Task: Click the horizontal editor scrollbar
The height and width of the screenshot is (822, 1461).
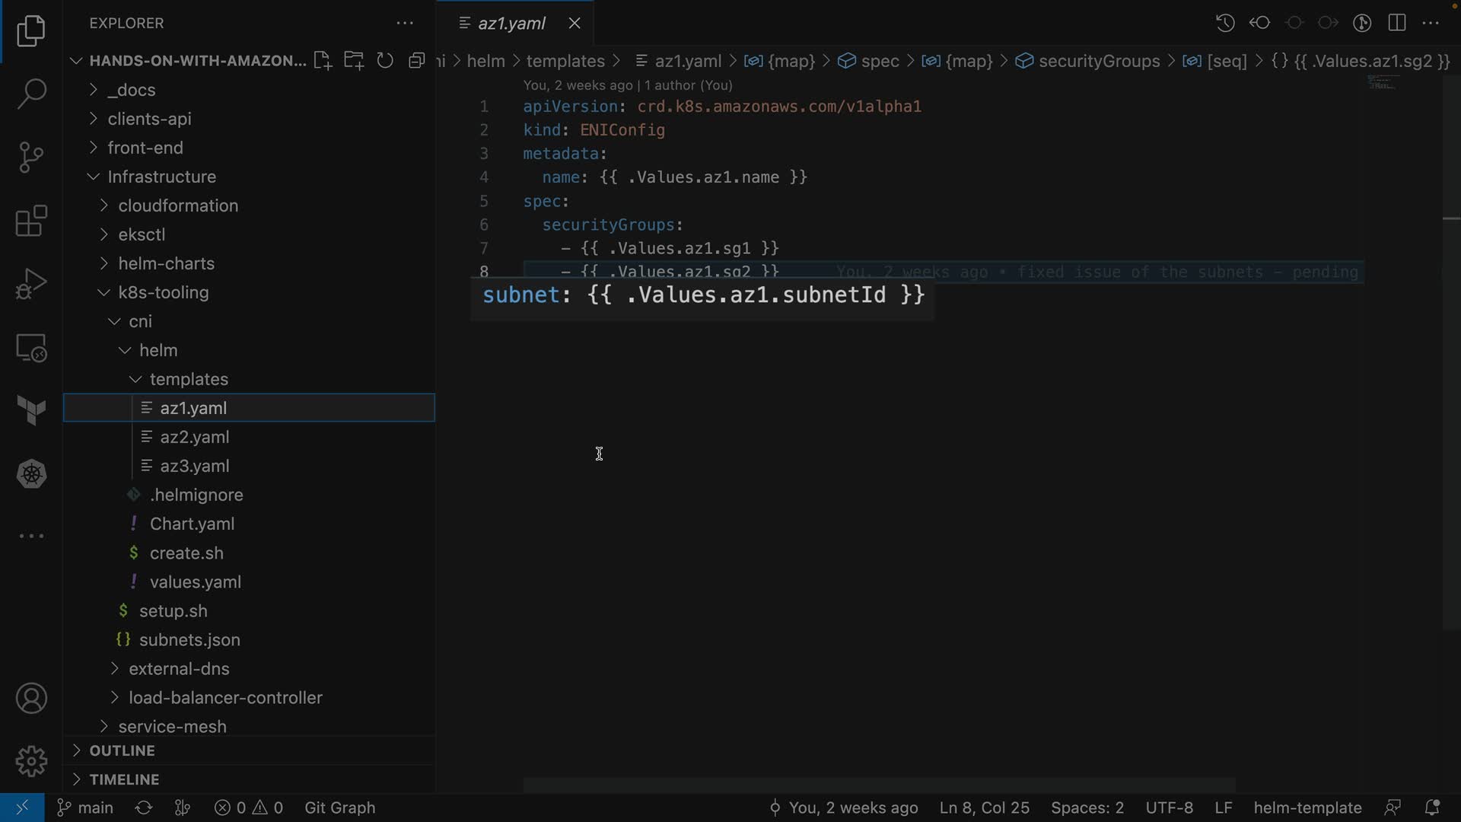Action: click(x=879, y=785)
